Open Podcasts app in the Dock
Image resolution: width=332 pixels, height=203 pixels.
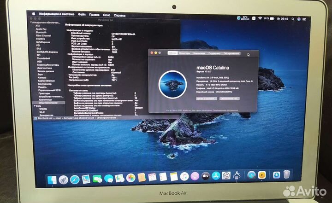(195, 176)
